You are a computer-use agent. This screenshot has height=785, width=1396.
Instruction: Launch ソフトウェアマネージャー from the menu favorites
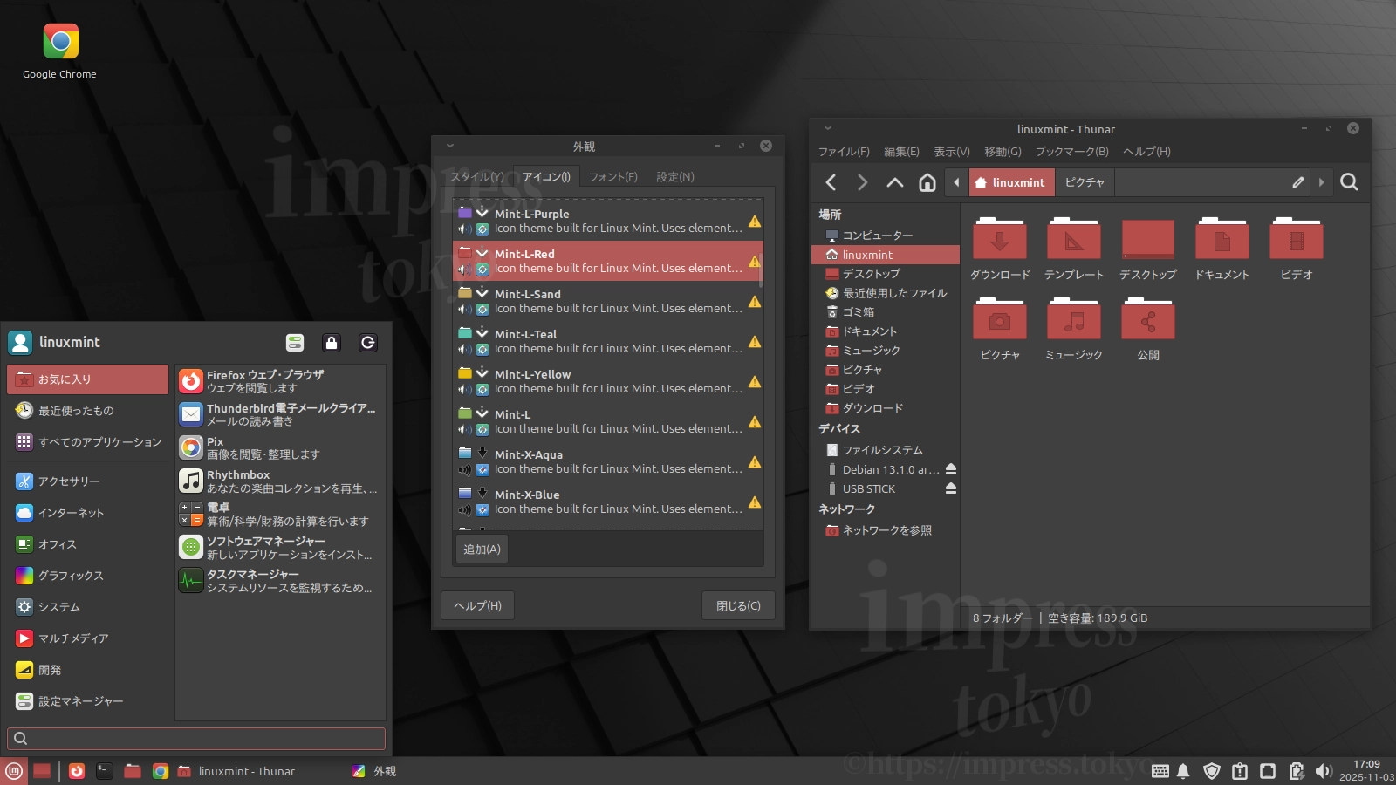coord(280,547)
